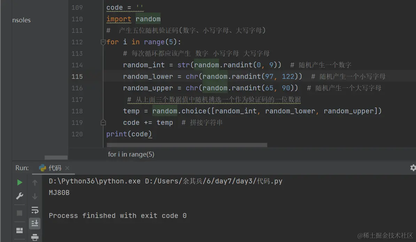The width and height of the screenshot is (416, 242).
Task: Toggle scroll to end of output
Action: 35,224
